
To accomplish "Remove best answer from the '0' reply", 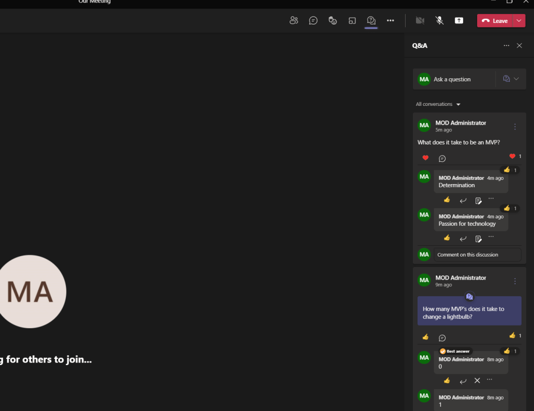I will [x=477, y=381].
